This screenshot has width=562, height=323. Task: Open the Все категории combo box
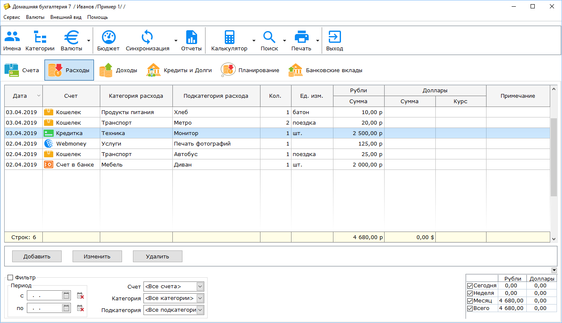pyautogui.click(x=200, y=298)
